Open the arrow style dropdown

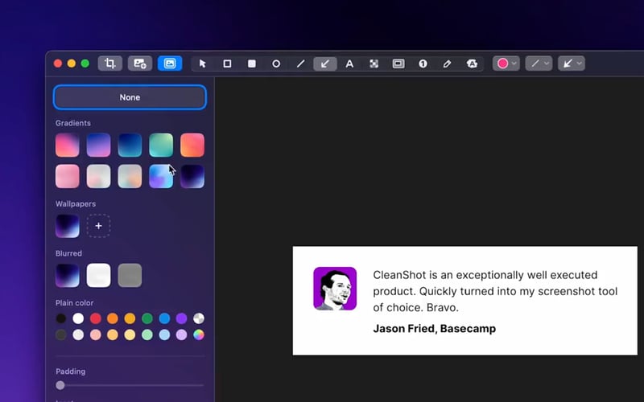point(572,64)
